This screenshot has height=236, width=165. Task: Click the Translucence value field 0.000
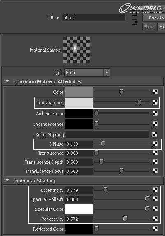pyautogui.click(x=79, y=153)
